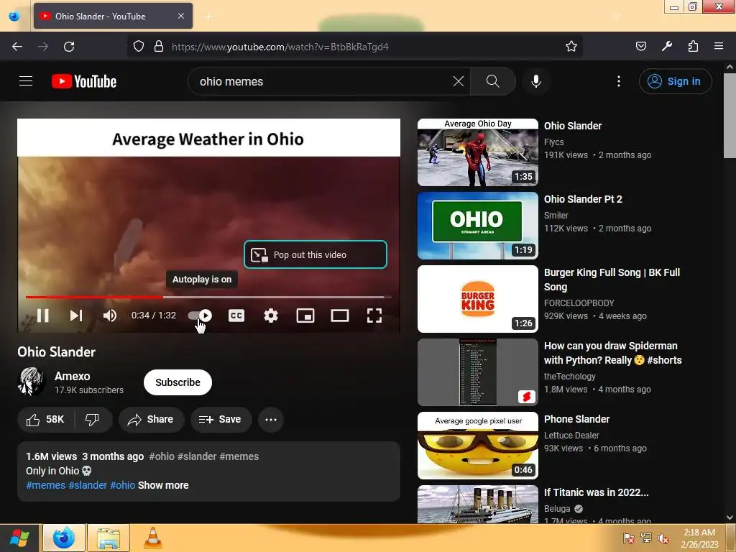Click the address bar URL
The height and width of the screenshot is (552, 736).
coord(280,47)
